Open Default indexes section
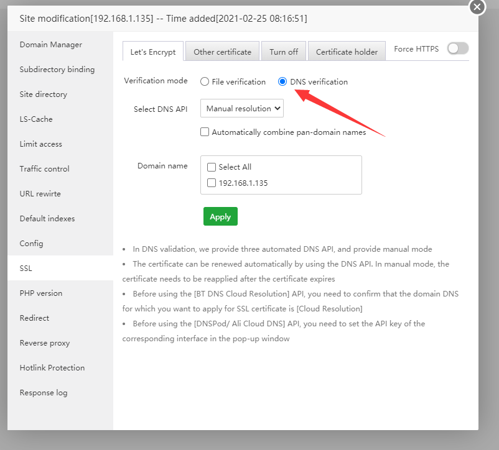Image resolution: width=499 pixels, height=450 pixels. (60, 218)
